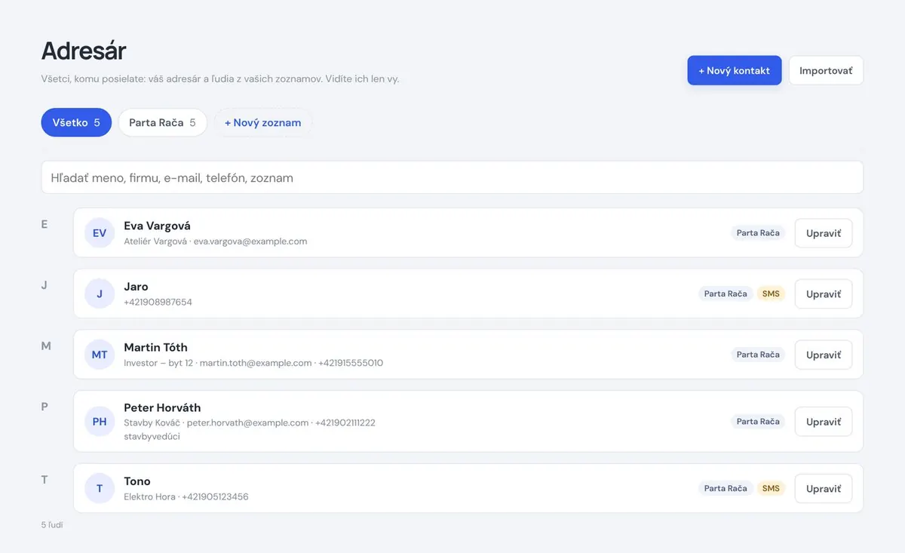
Task: Select the Všetko filter tab
Action: (76, 122)
